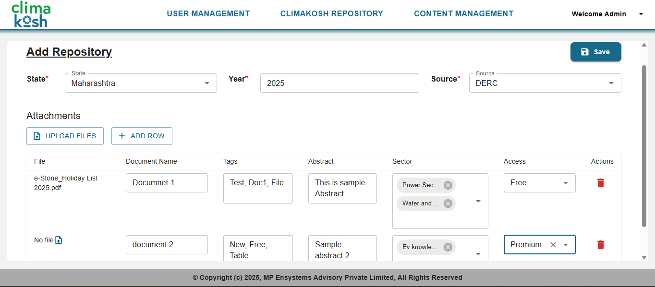
Task: Open Content Management menu
Action: tap(463, 14)
